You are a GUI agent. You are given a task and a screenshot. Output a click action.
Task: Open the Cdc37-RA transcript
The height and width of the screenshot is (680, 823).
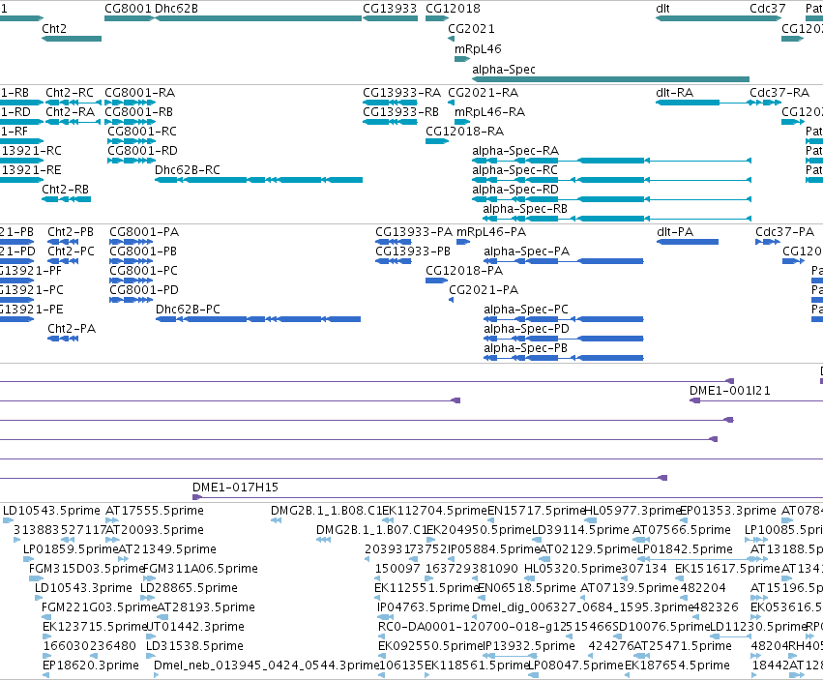coord(765,103)
